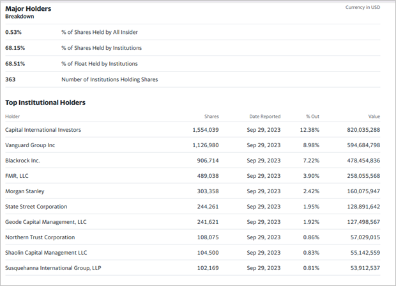This screenshot has width=396, height=286.
Task: Click Sep 29, 2023 in Morgan Stanley row
Action: (264, 191)
